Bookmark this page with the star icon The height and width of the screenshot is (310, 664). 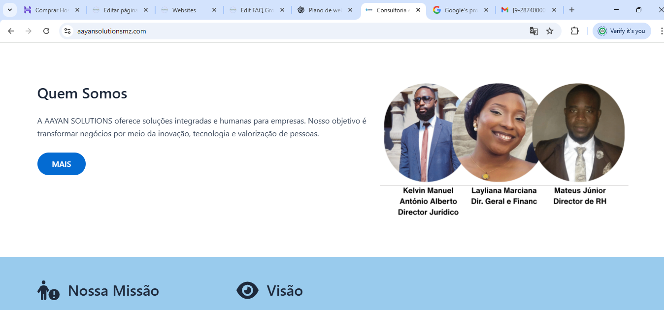click(x=550, y=31)
